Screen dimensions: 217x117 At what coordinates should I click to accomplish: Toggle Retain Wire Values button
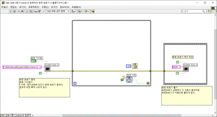pos(31,11)
